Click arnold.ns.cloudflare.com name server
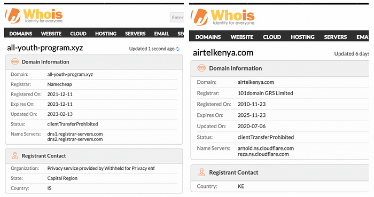This screenshot has height=197, width=374. click(x=266, y=148)
